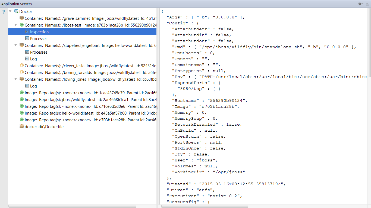Click the Processes icon under stupefied_engelbart

click(x=27, y=52)
